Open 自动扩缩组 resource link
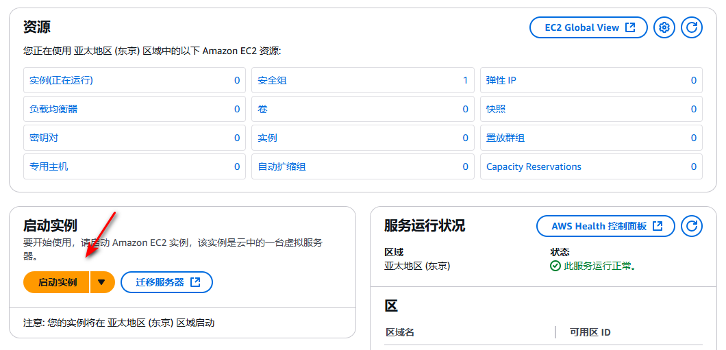Viewport: 726px width, 350px height. [x=281, y=166]
